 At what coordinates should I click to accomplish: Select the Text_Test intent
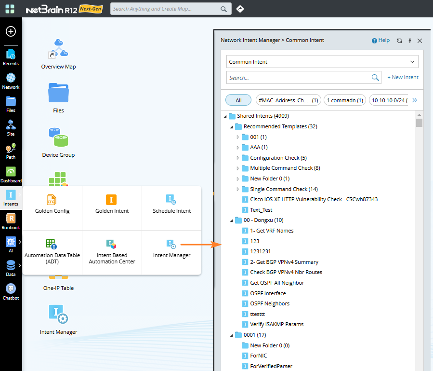pyautogui.click(x=257, y=210)
